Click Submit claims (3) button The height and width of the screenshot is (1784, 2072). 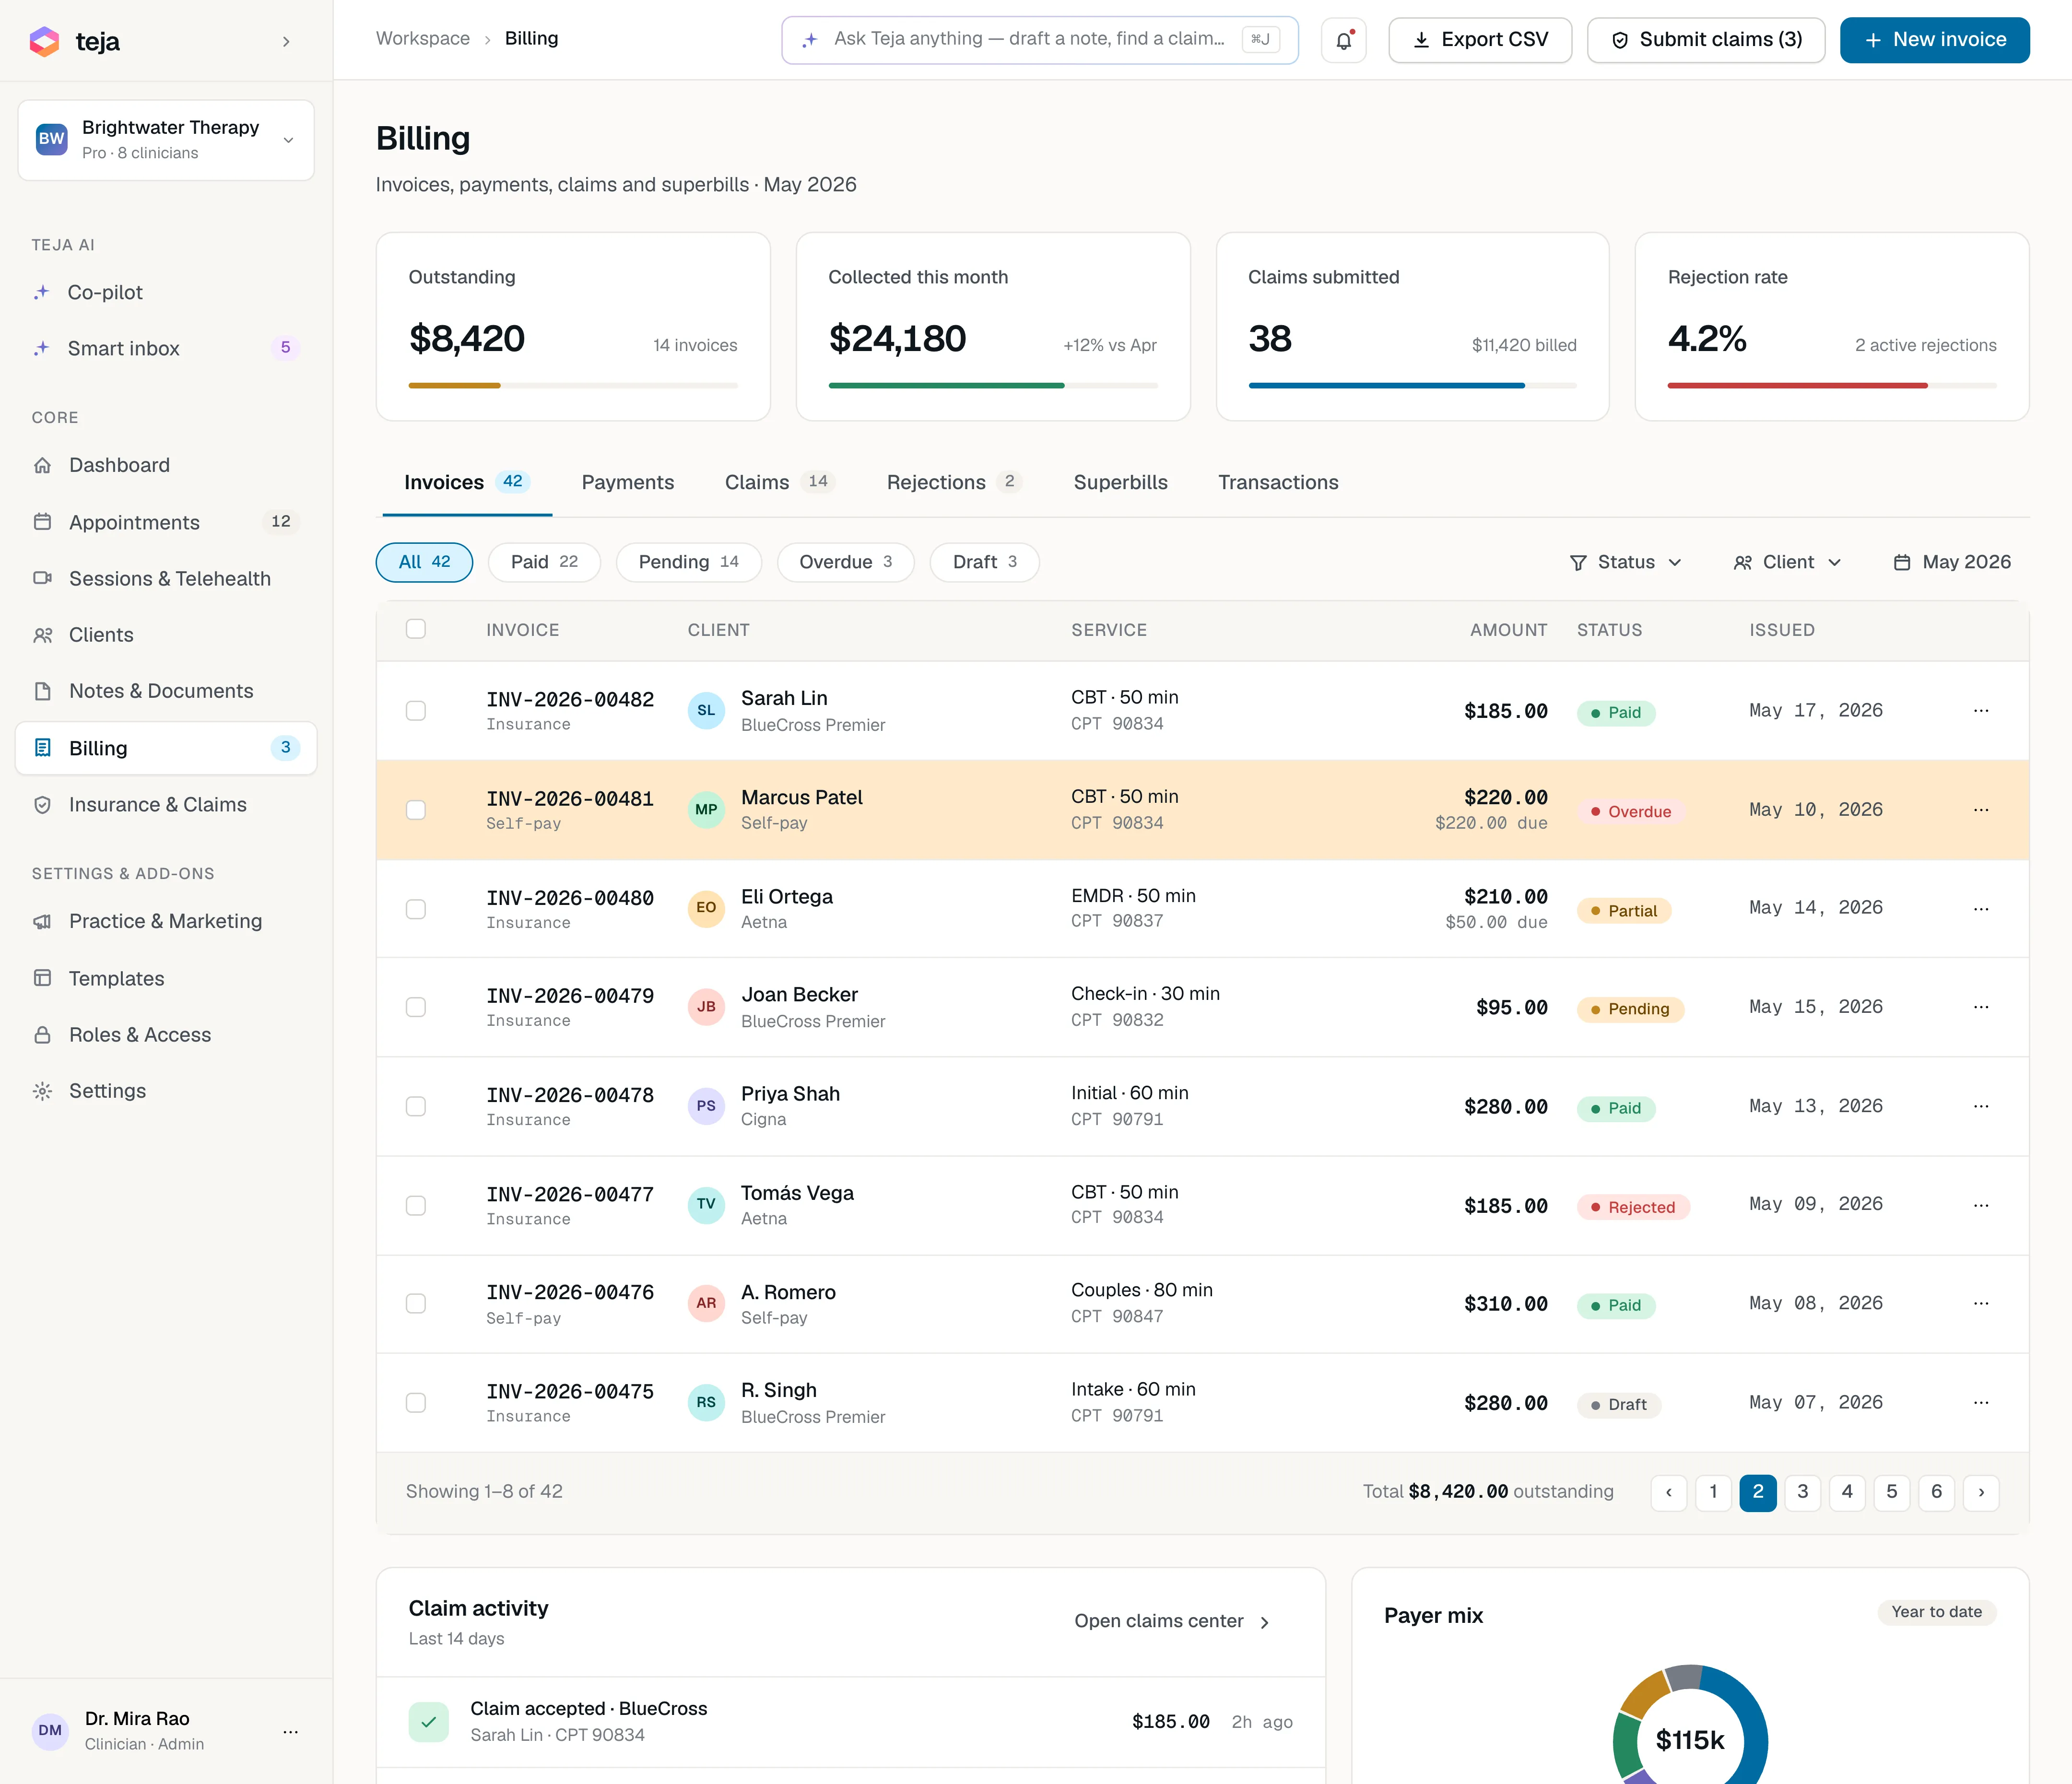pos(1706,40)
